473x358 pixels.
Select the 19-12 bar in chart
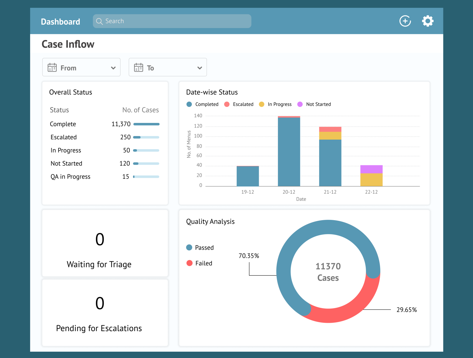pyautogui.click(x=248, y=176)
